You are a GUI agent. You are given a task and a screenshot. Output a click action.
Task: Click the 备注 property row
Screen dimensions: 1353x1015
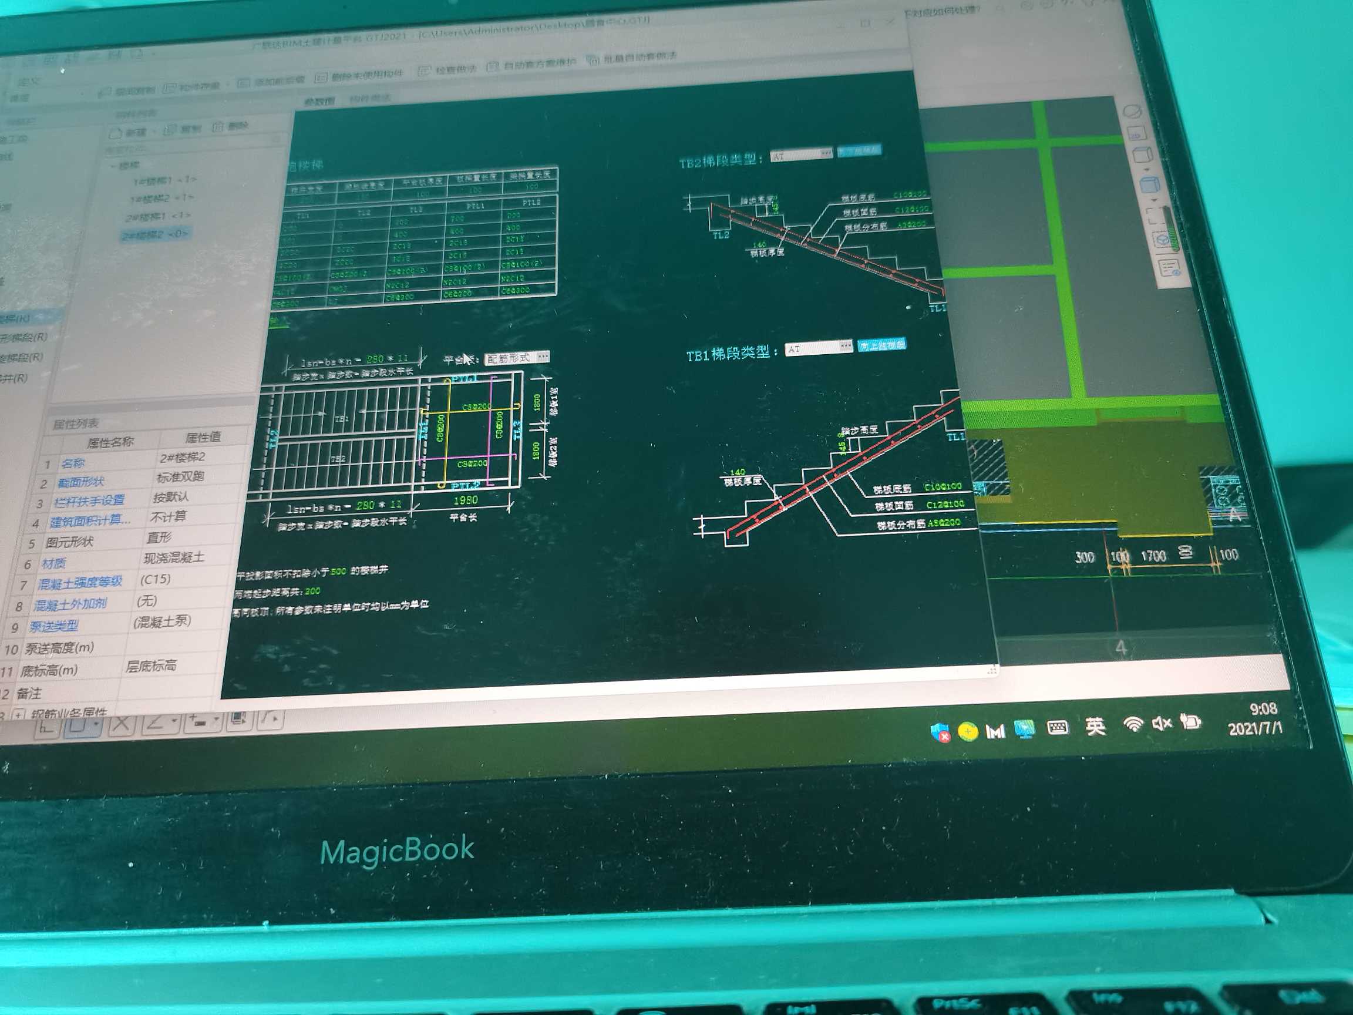[109, 692]
